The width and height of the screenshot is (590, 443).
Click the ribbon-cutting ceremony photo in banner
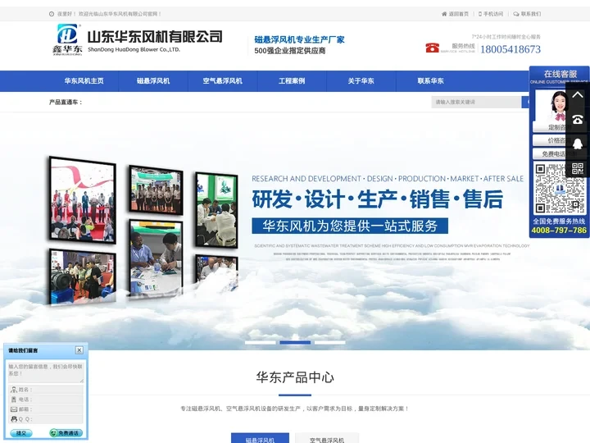tap(82, 200)
